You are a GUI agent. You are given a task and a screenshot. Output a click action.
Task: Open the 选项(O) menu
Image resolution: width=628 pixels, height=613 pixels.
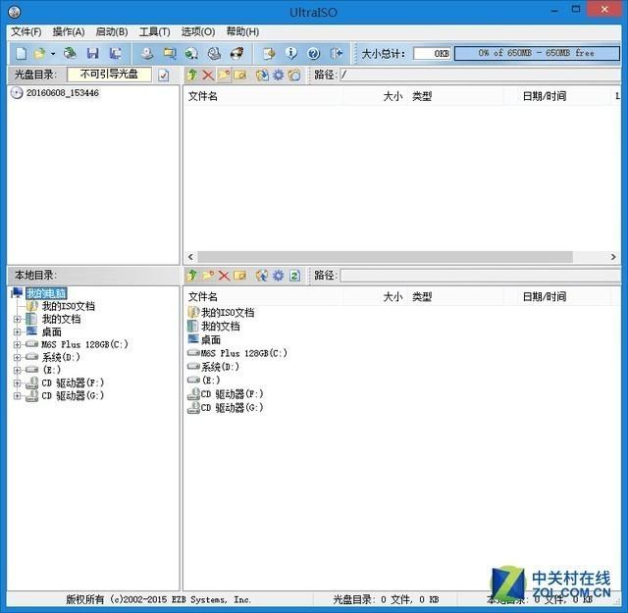(198, 31)
